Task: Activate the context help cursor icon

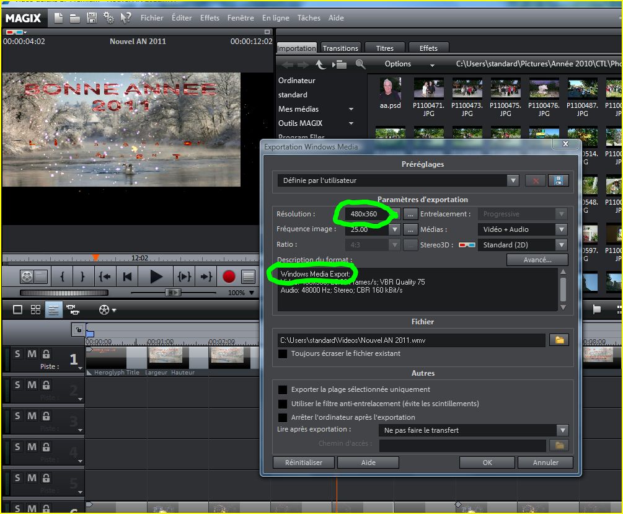Action: click(126, 18)
